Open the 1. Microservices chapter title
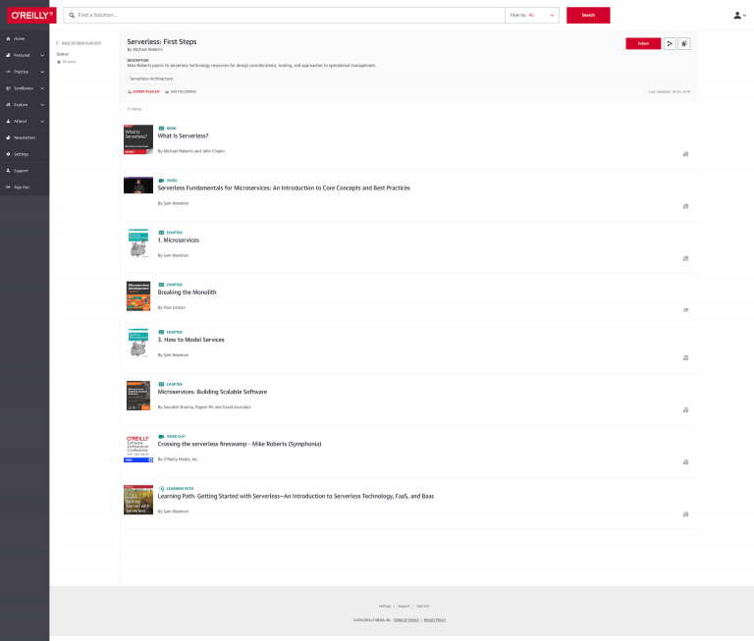Viewport: 754px width, 641px height. tap(179, 240)
